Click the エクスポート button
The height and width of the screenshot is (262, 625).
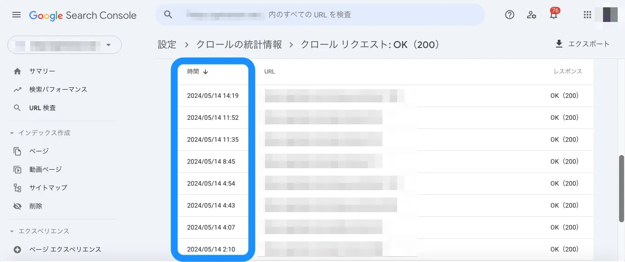(582, 44)
